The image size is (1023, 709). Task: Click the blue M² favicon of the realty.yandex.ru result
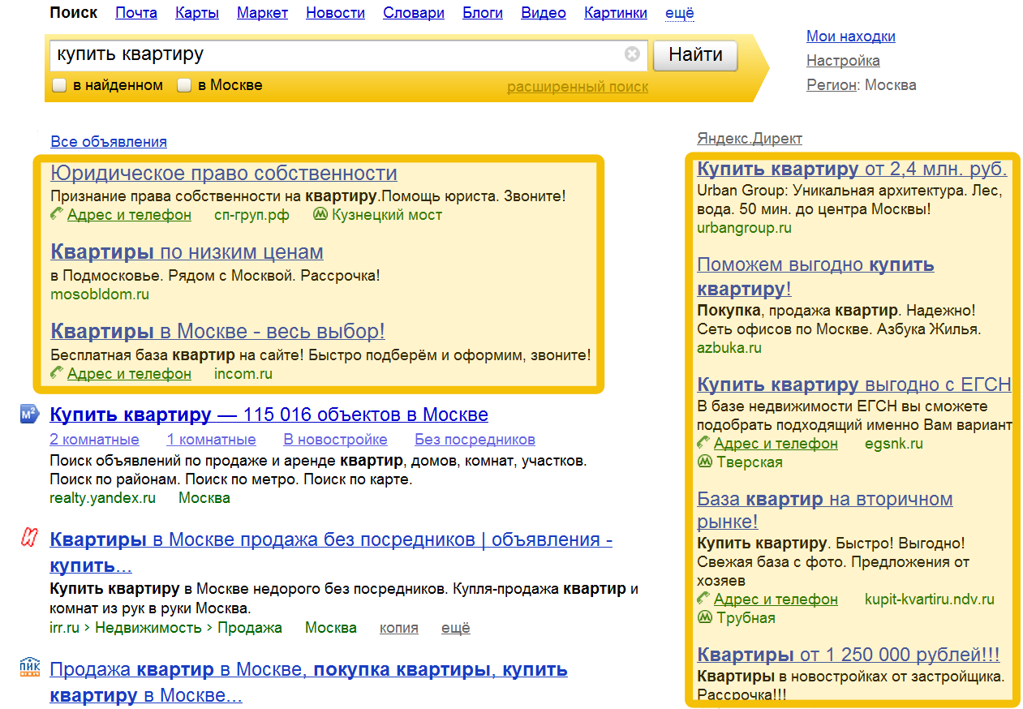pyautogui.click(x=29, y=414)
